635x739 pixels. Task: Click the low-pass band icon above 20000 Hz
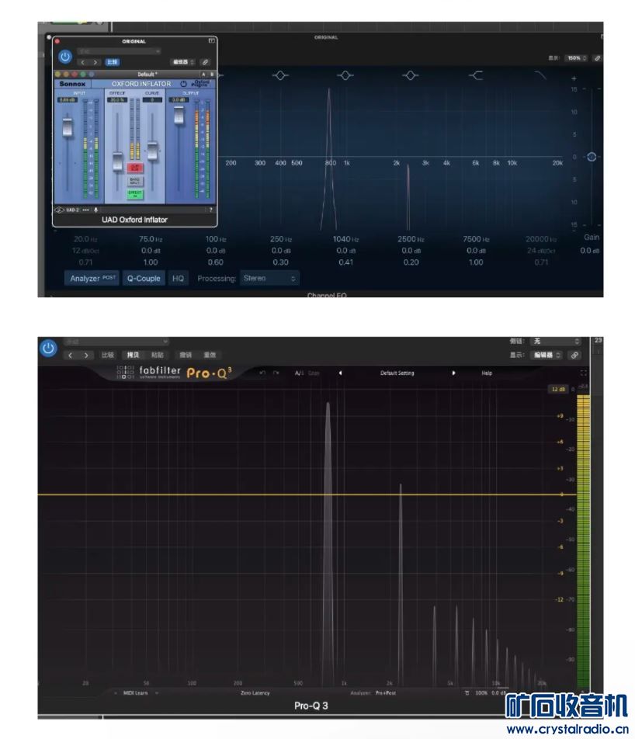540,75
